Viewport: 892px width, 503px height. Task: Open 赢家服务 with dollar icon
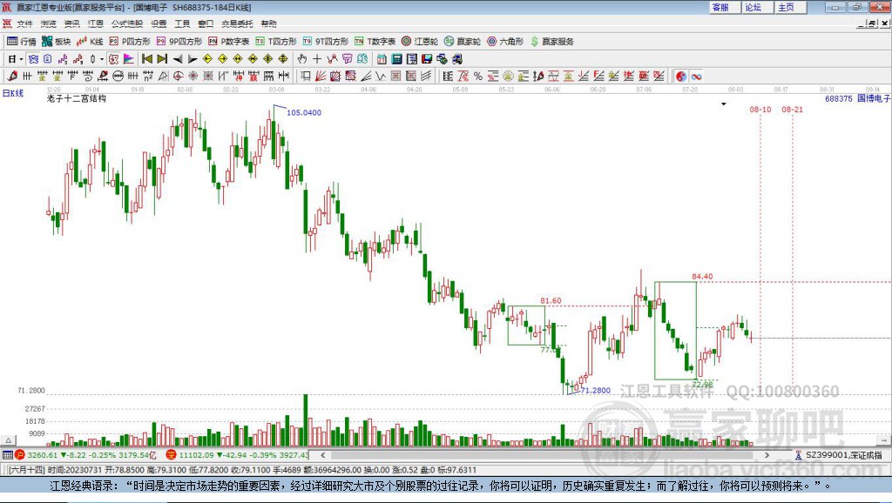pos(551,42)
